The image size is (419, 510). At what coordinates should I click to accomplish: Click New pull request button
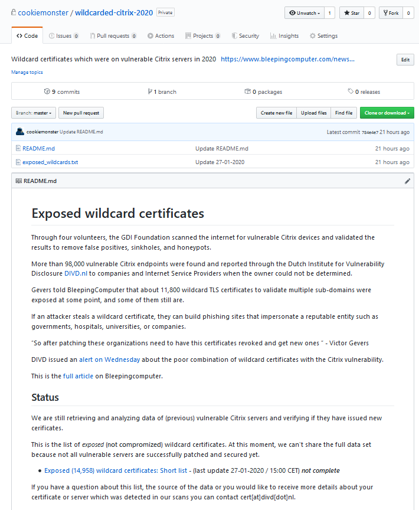(x=81, y=113)
